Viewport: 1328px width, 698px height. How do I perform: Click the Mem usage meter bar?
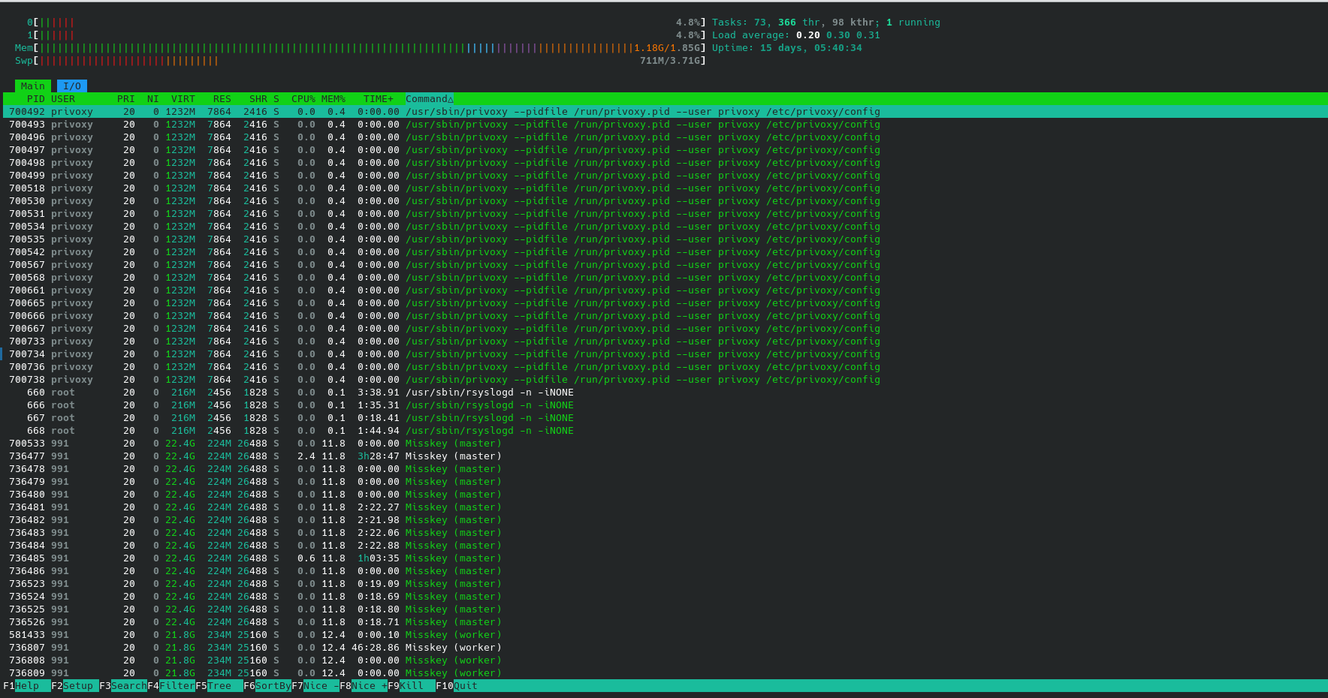tap(368, 48)
